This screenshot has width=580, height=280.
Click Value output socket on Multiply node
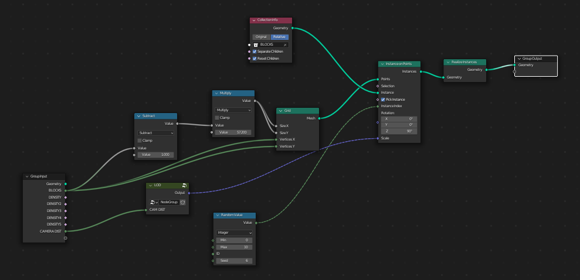pyautogui.click(x=255, y=101)
